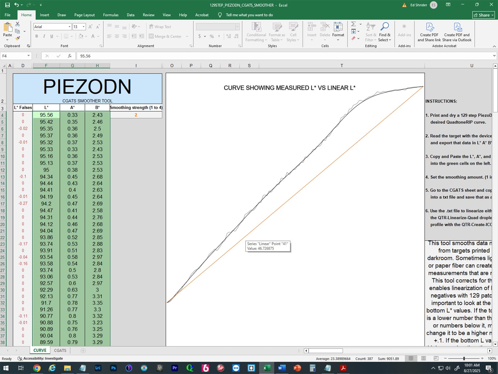
Task: Switch to the CGATS sheet tab
Action: pyautogui.click(x=60, y=350)
